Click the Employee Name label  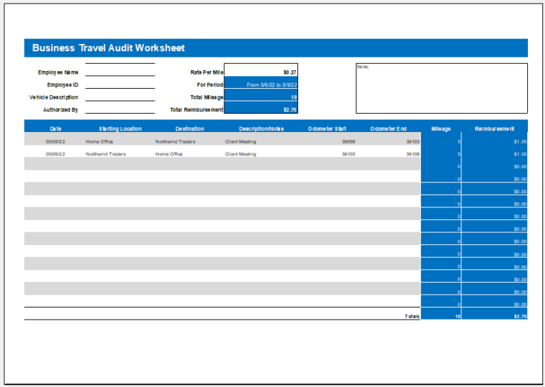[x=58, y=72]
